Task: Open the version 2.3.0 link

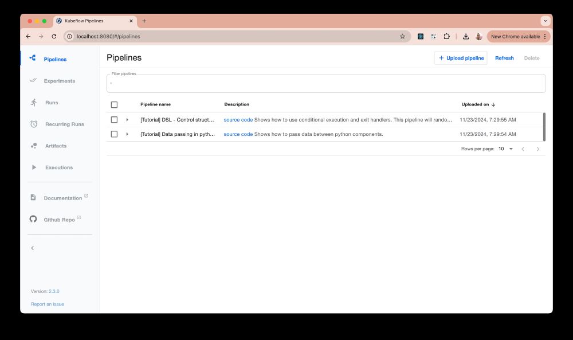Action: tap(54, 291)
